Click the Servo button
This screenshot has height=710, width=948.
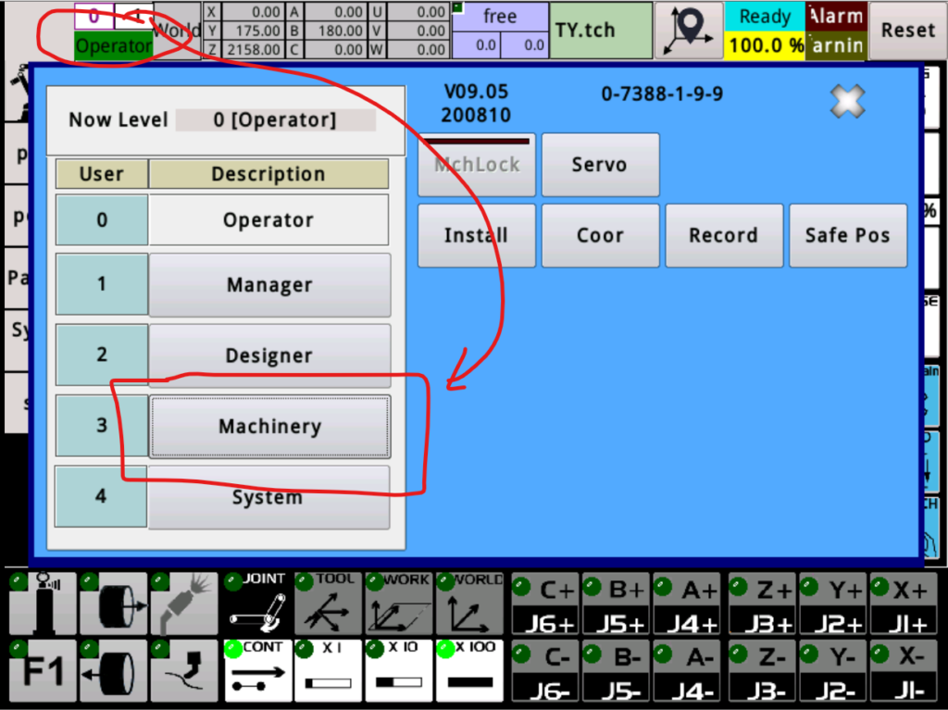600,165
